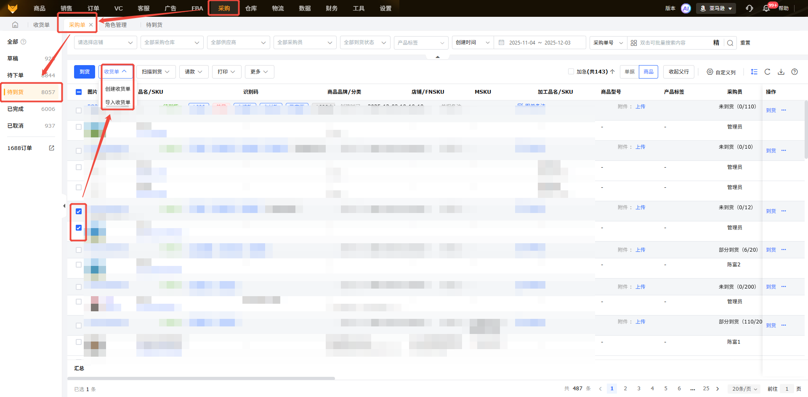Toggle the 精 exact-match search option

click(716, 42)
